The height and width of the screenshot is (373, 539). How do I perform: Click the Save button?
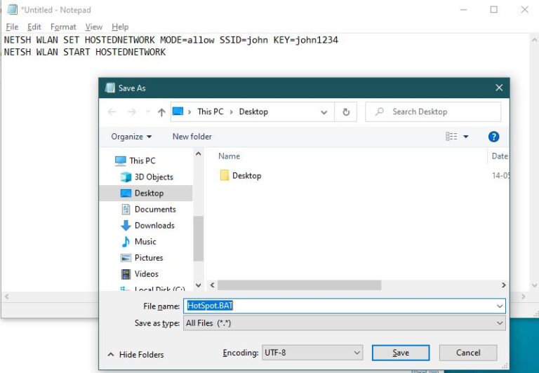pyautogui.click(x=401, y=353)
